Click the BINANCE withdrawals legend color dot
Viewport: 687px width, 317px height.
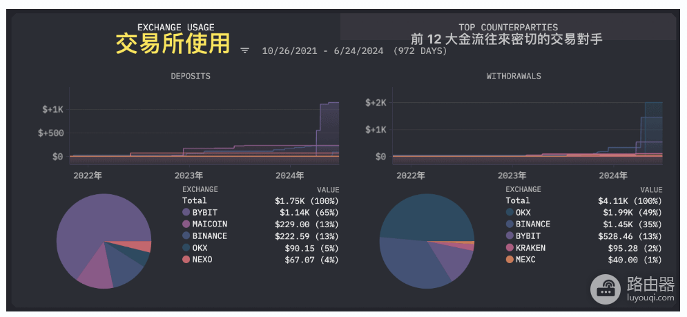[x=510, y=224]
